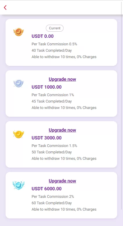Click the USDT 3000.00 amount heading
Screen dimensions: 123x226
(x=47, y=138)
